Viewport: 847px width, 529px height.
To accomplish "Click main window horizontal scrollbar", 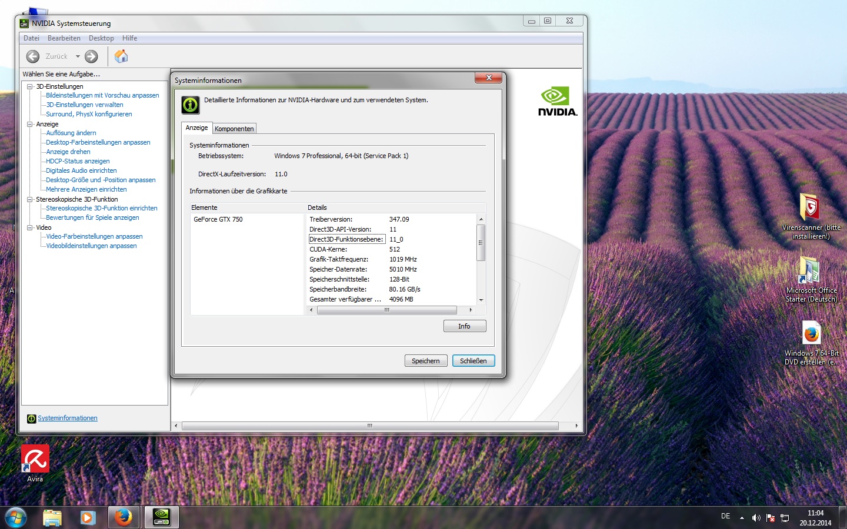I will point(370,426).
